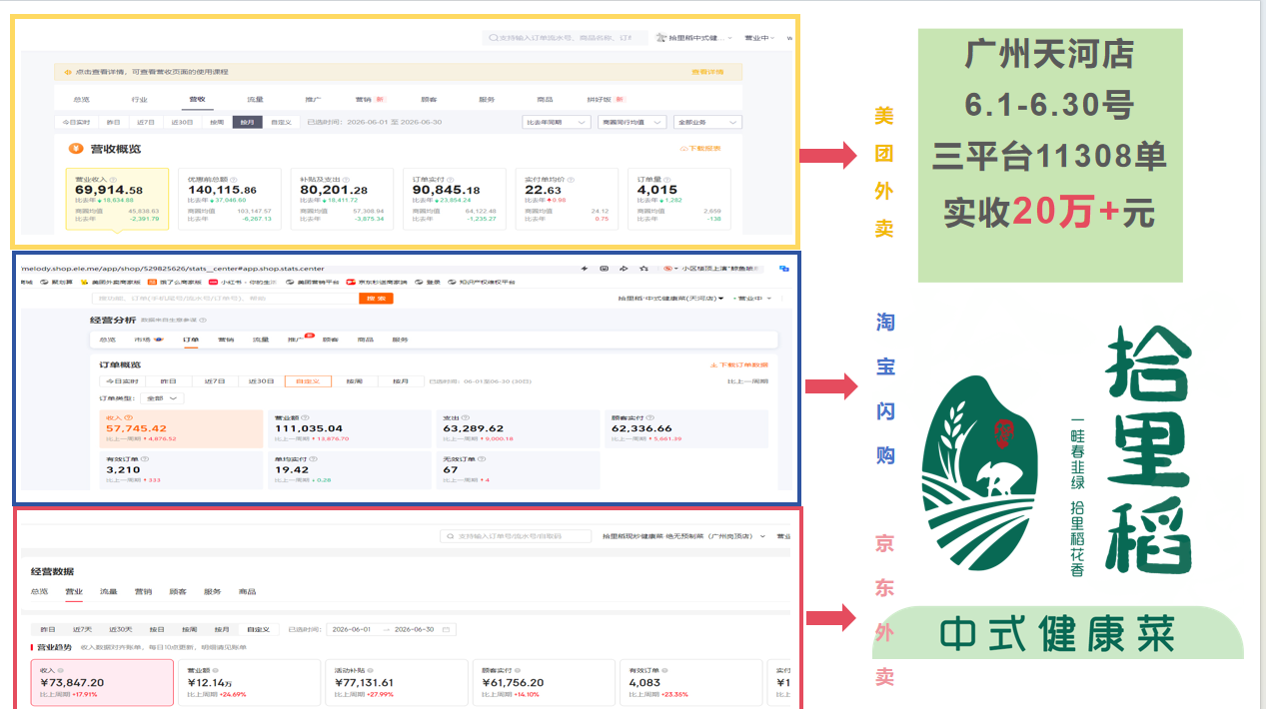1266x709 pixels.
Task: Click 比上一周期 link in Ele.me panel
Action: click(x=748, y=381)
